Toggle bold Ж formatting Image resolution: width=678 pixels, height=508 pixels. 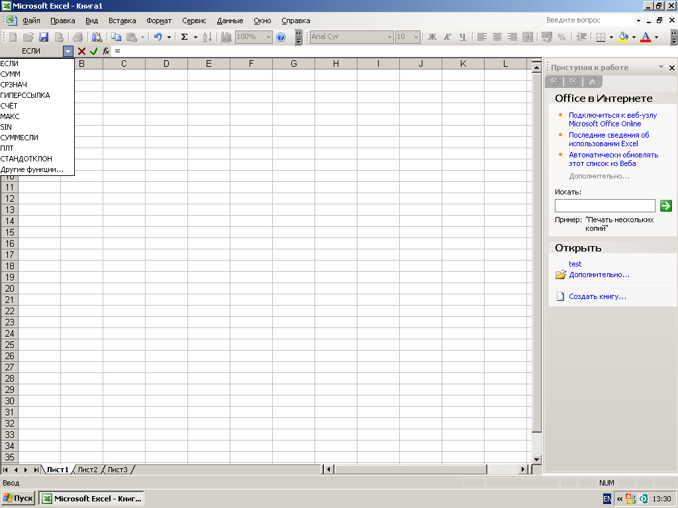pyautogui.click(x=432, y=37)
